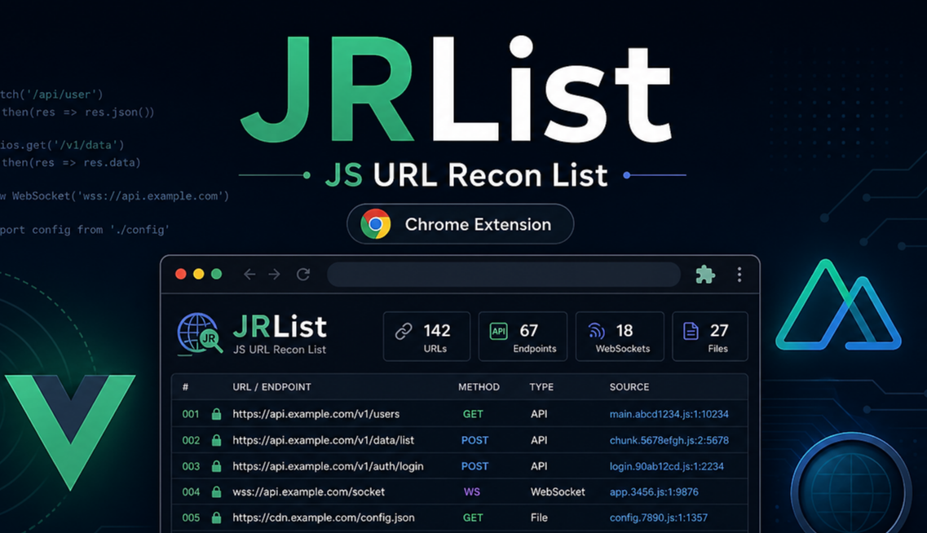Click the link icon in URLs card
The image size is (927, 533).
click(x=404, y=331)
